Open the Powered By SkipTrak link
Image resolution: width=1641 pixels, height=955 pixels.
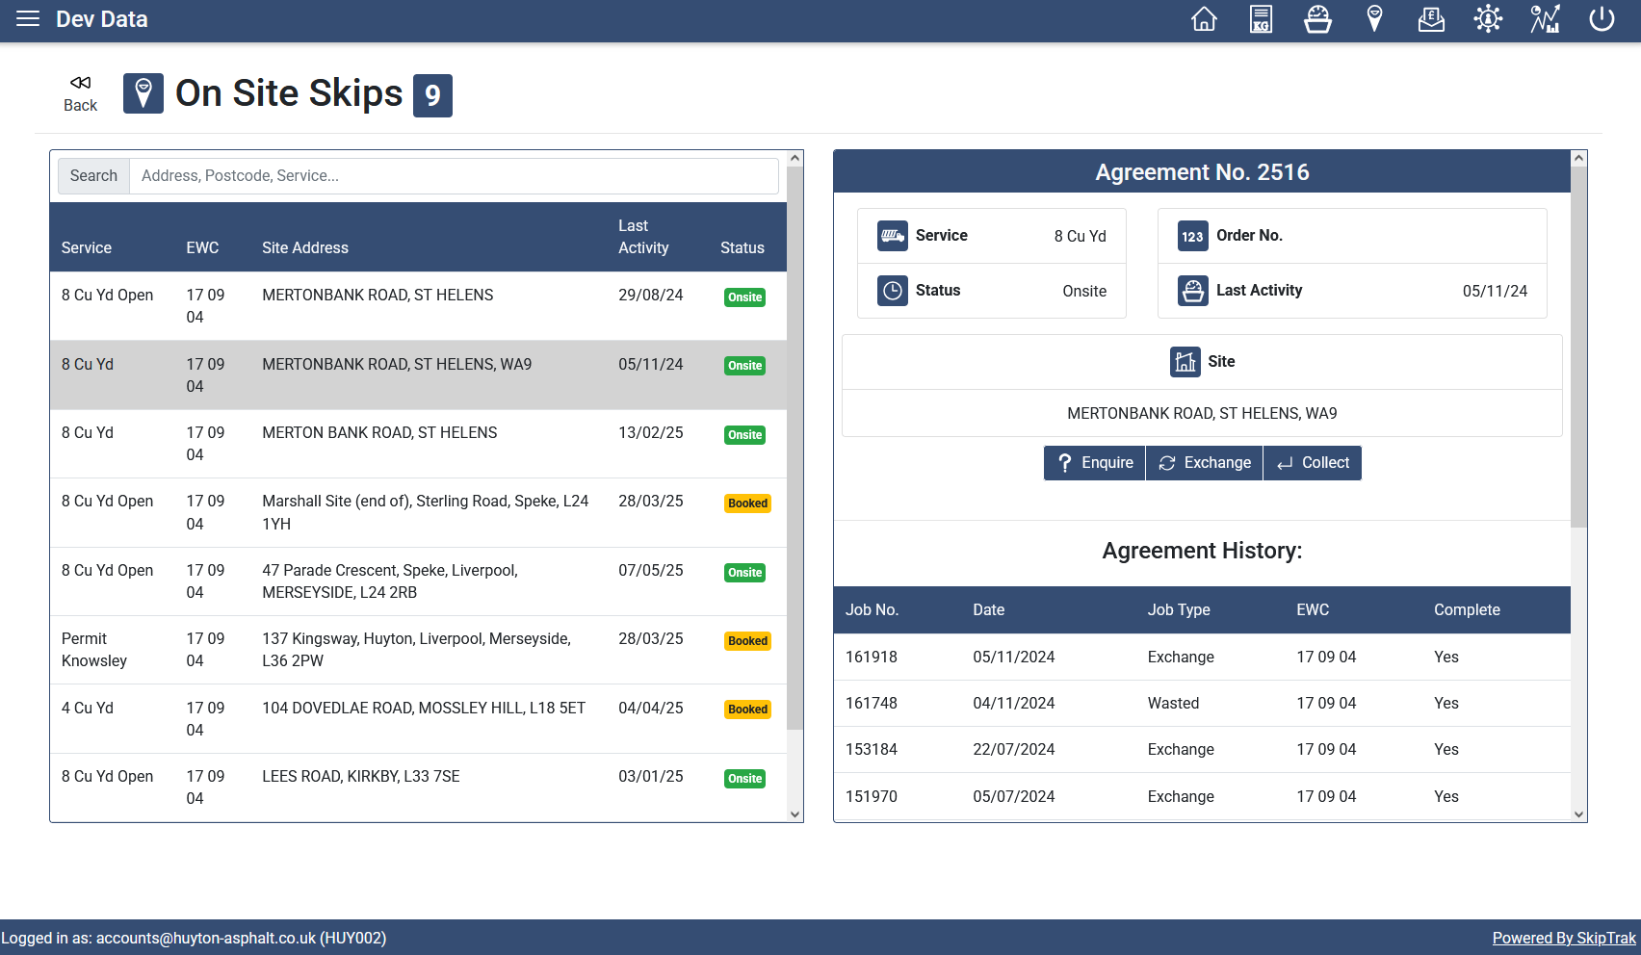coord(1563,938)
